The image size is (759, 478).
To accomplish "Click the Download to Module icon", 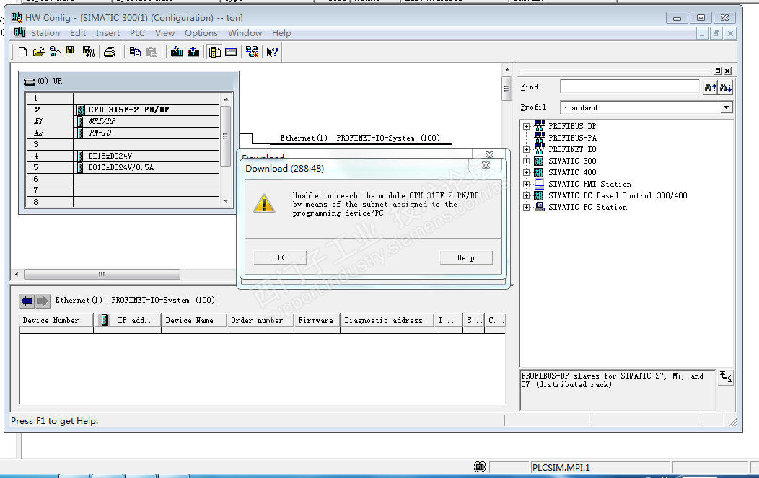I will [x=177, y=52].
